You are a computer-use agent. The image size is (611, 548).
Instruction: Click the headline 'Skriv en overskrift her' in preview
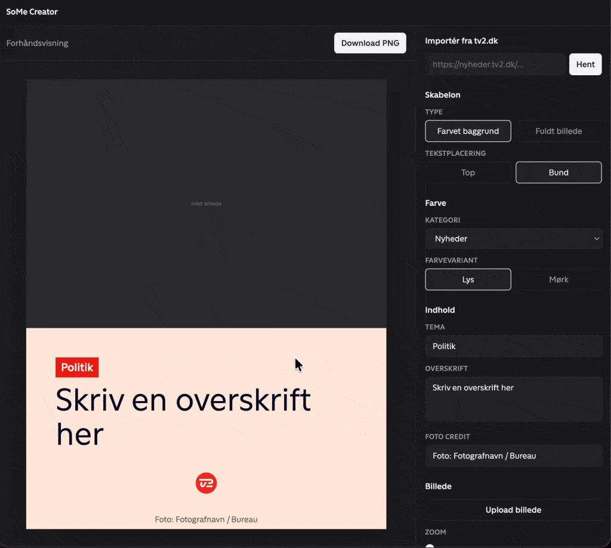183,417
